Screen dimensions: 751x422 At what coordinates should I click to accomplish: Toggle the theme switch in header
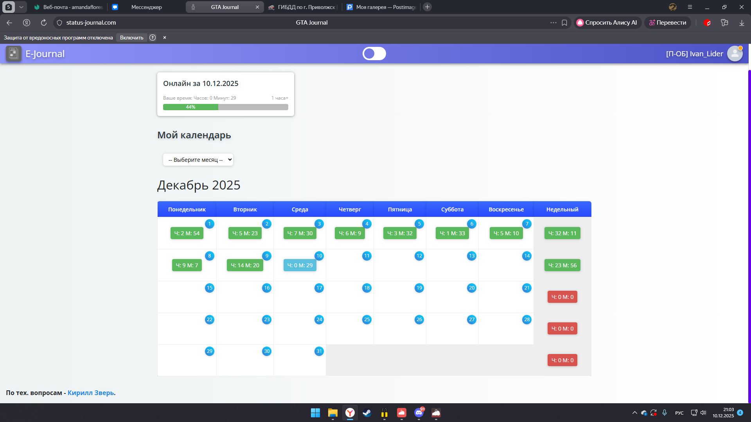374,54
